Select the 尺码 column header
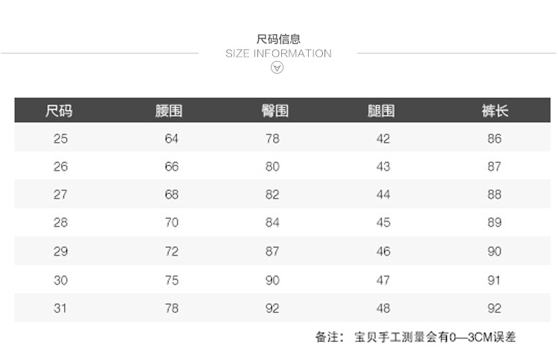 60,112
